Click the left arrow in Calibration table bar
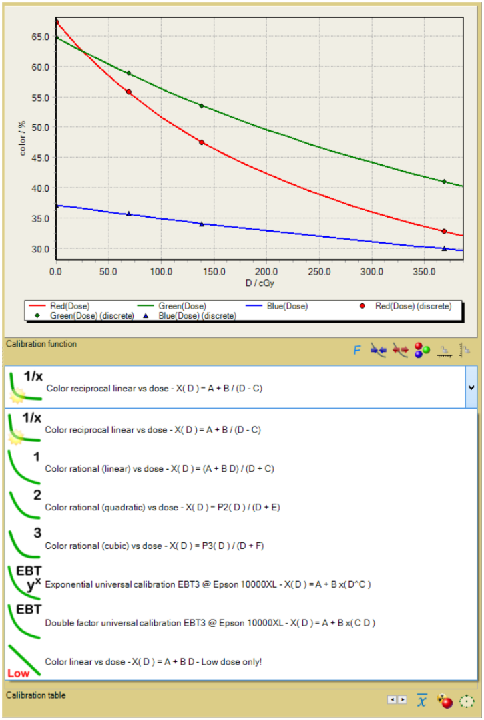Screen dimensions: 484x720 point(392,700)
